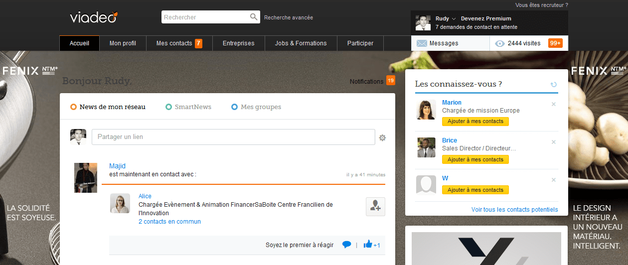This screenshot has width=628, height=265.
Task: Click 2 contacts en commun link
Action: click(169, 222)
